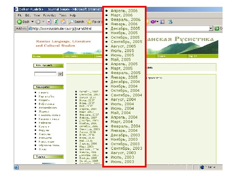The width and height of the screenshot is (236, 177).
Task: Click the page icon in the address bar
Action: (x=30, y=28)
